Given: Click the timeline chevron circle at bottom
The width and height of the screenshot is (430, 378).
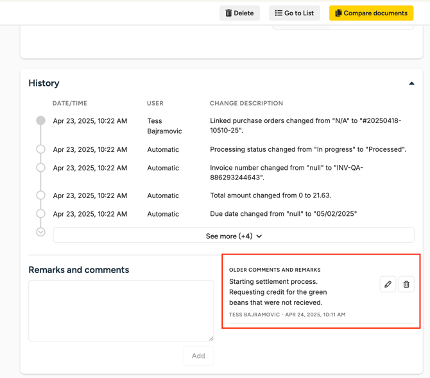Looking at the screenshot, I should coord(40,232).
